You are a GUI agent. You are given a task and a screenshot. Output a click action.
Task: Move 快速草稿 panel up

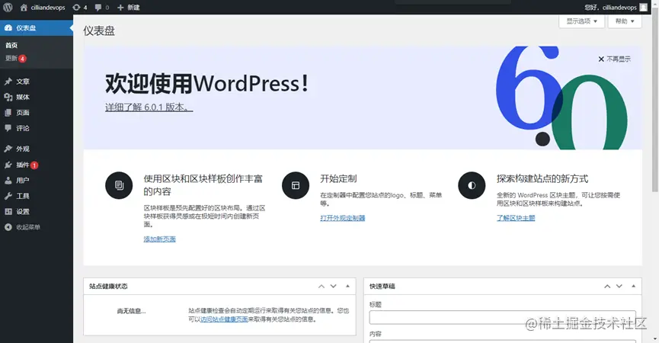607,287
